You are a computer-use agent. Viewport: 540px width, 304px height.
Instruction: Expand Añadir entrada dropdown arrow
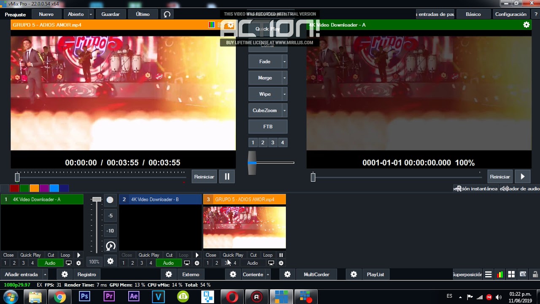(x=45, y=274)
